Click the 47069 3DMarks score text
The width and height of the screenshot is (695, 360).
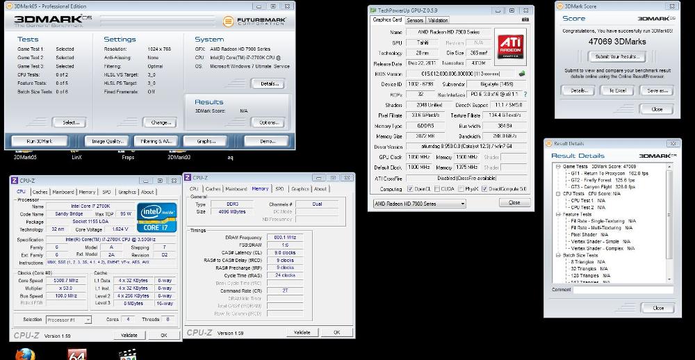pyautogui.click(x=617, y=42)
